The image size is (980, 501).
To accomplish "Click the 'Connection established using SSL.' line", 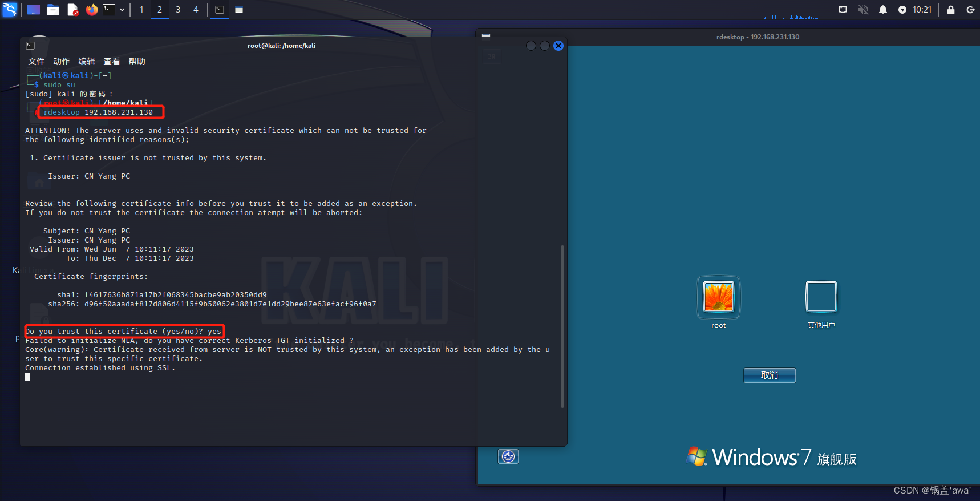I will [100, 368].
